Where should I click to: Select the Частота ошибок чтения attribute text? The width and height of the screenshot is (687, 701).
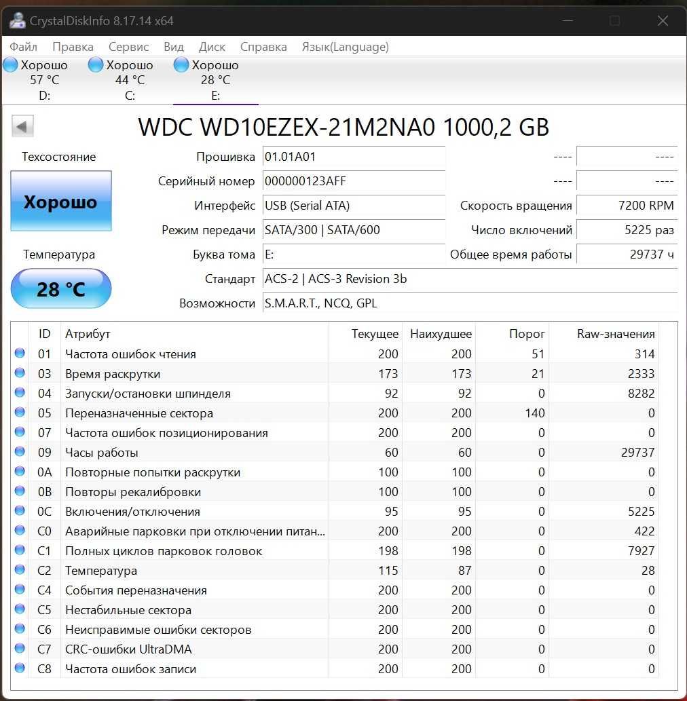[130, 354]
